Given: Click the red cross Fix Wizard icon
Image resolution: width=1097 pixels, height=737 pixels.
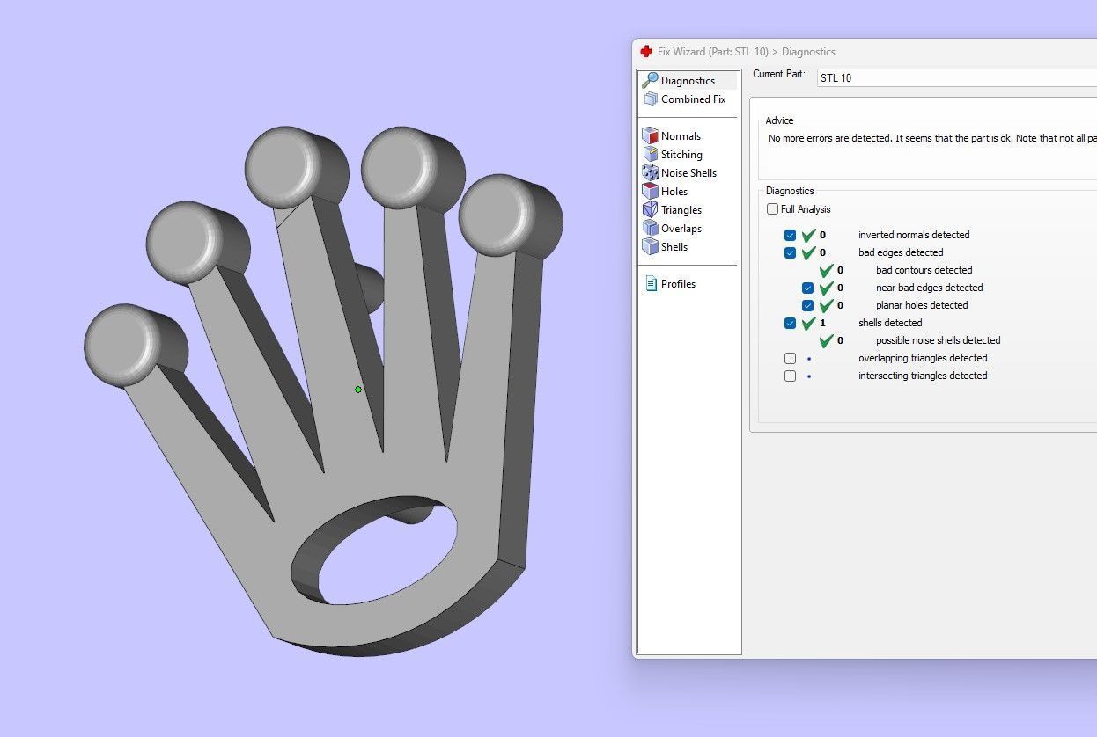Looking at the screenshot, I should [x=646, y=52].
